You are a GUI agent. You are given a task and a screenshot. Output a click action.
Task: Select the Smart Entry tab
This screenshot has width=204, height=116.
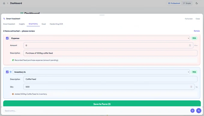click(33, 24)
